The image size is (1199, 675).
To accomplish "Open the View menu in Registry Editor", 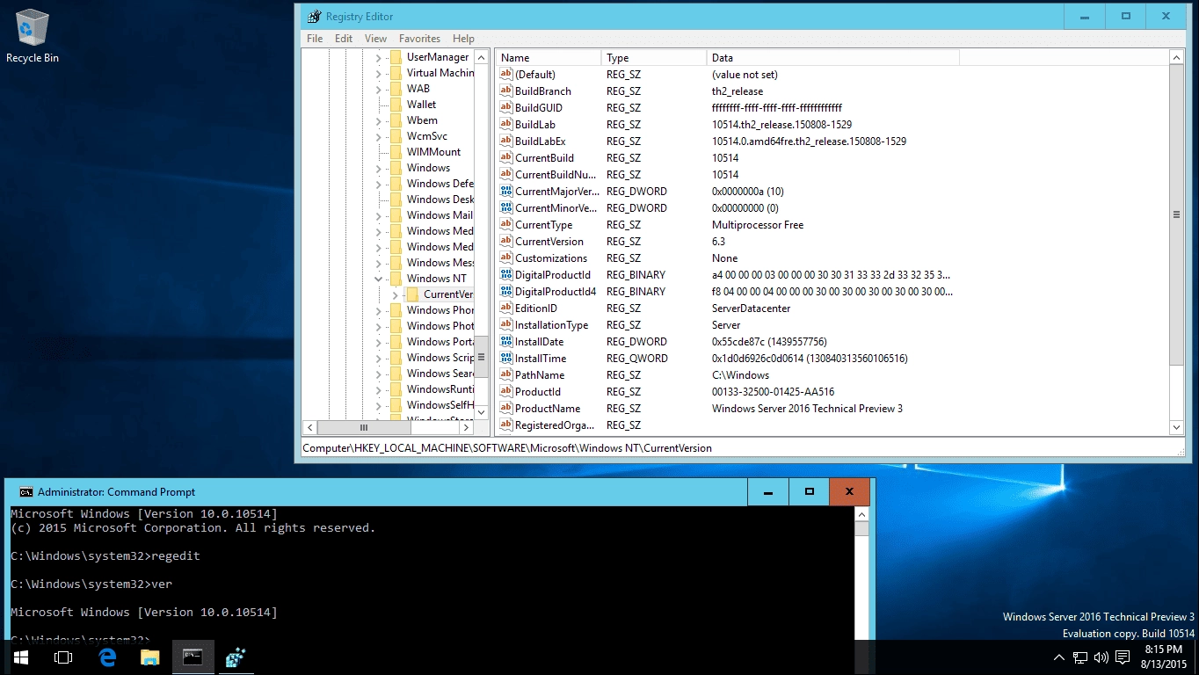I will click(x=376, y=39).
